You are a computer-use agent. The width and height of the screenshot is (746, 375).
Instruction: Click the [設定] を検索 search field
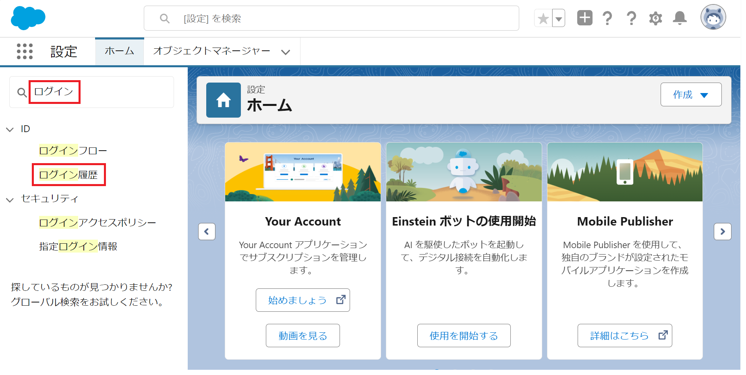pos(331,19)
